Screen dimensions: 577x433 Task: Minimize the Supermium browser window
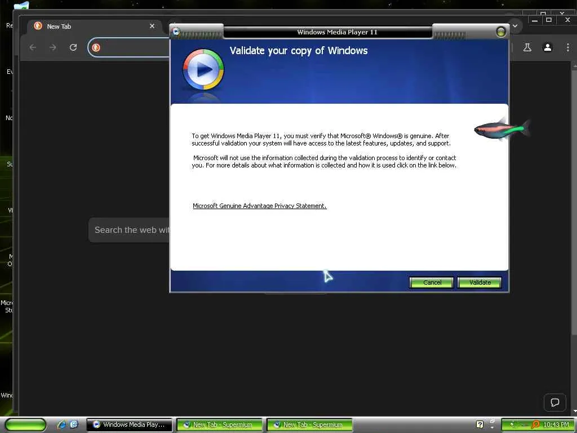coord(535,20)
